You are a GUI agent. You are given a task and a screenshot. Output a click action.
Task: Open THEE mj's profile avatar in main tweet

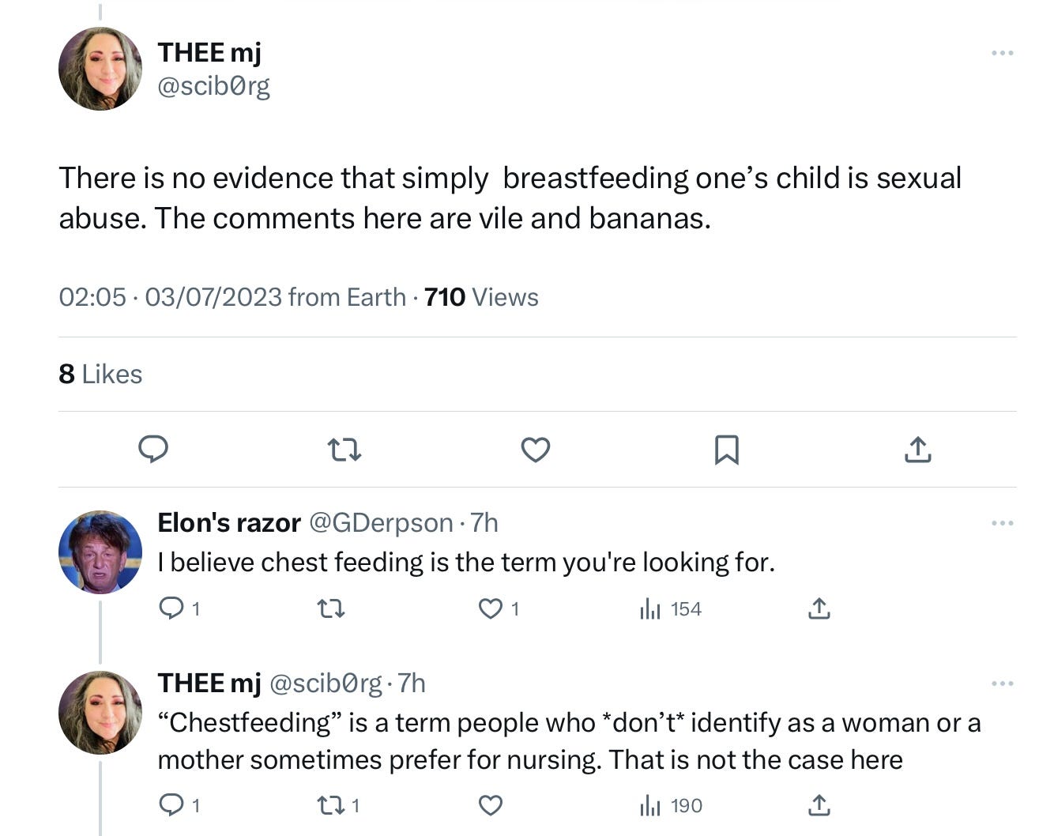(100, 69)
